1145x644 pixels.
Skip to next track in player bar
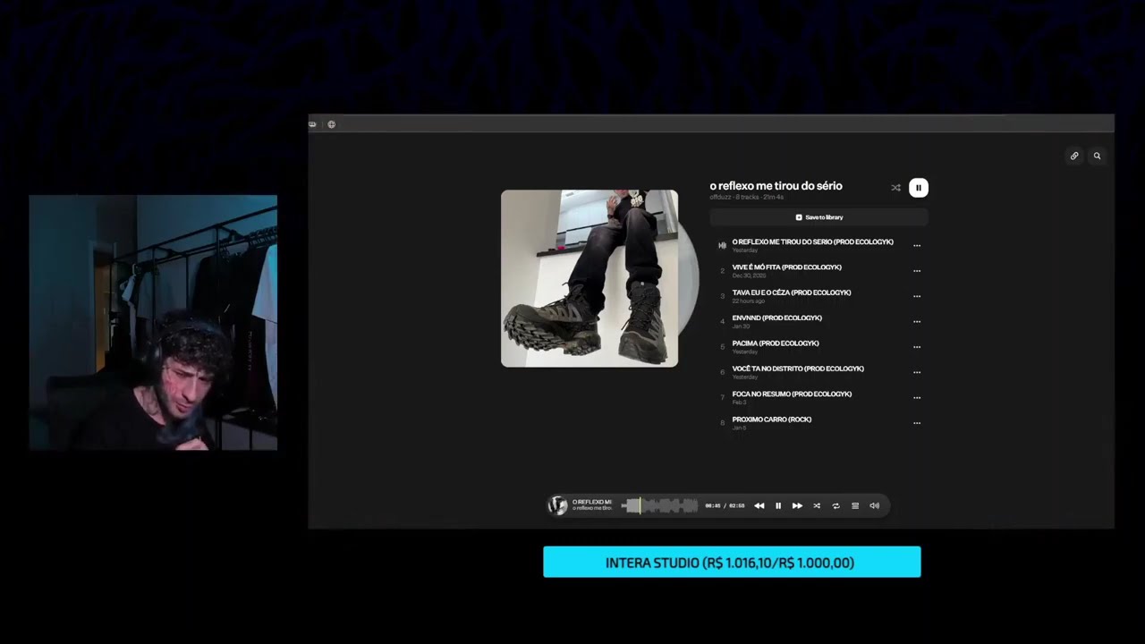797,505
